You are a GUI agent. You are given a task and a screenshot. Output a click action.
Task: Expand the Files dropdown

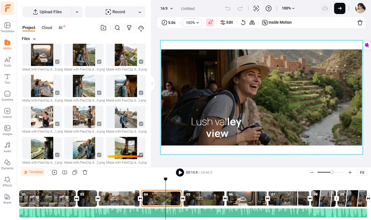29,39
